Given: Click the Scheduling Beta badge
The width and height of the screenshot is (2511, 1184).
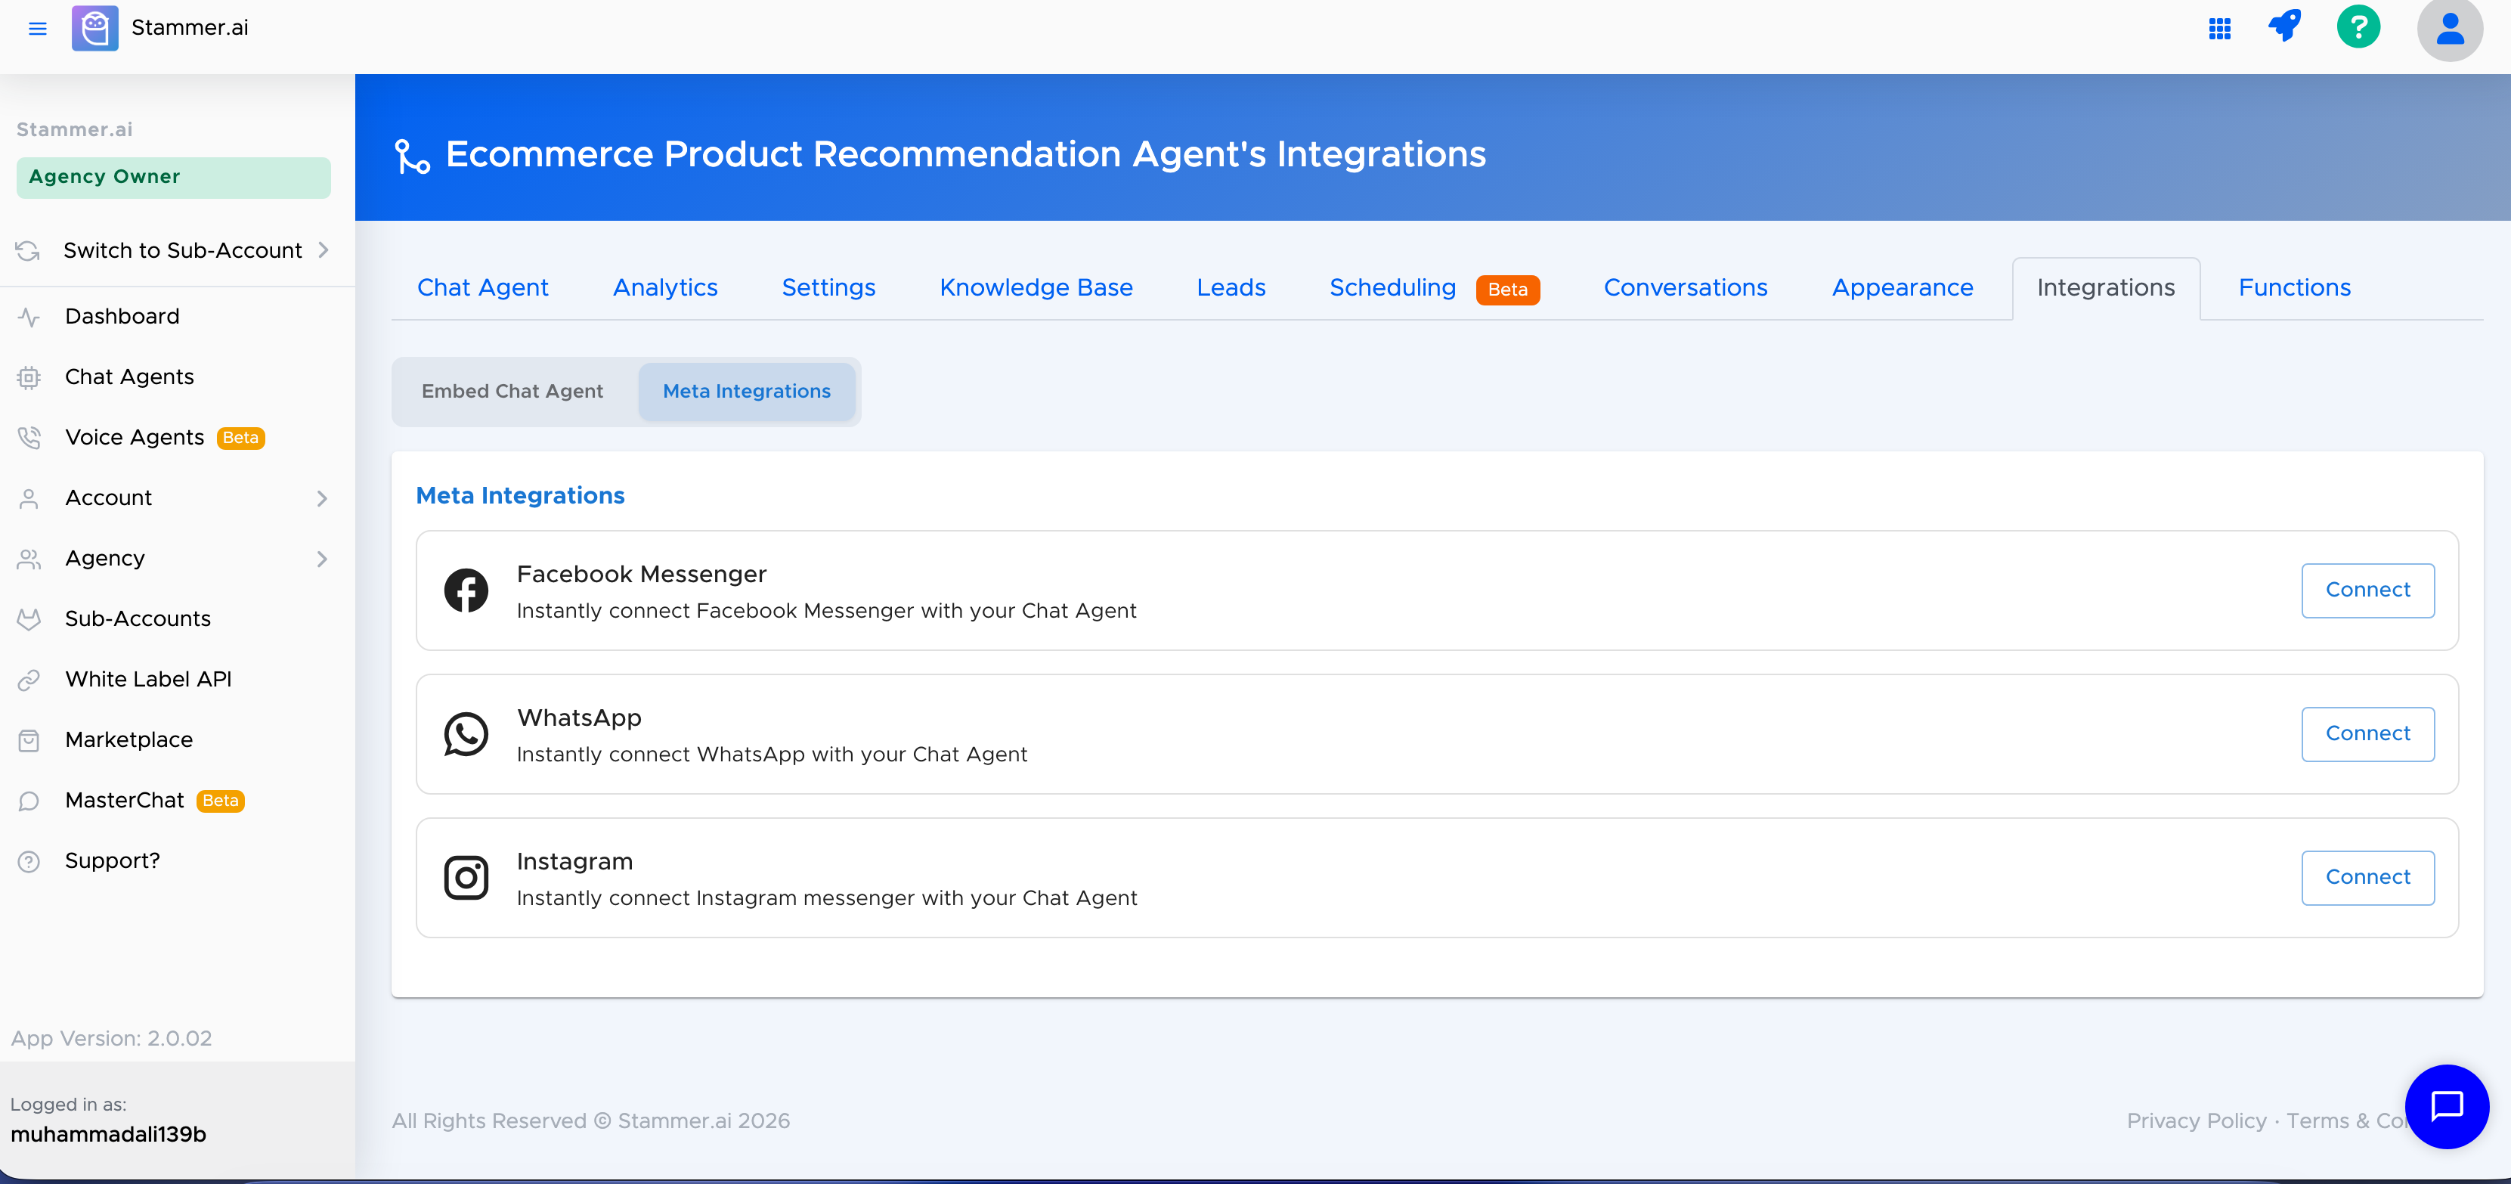Looking at the screenshot, I should point(1507,289).
